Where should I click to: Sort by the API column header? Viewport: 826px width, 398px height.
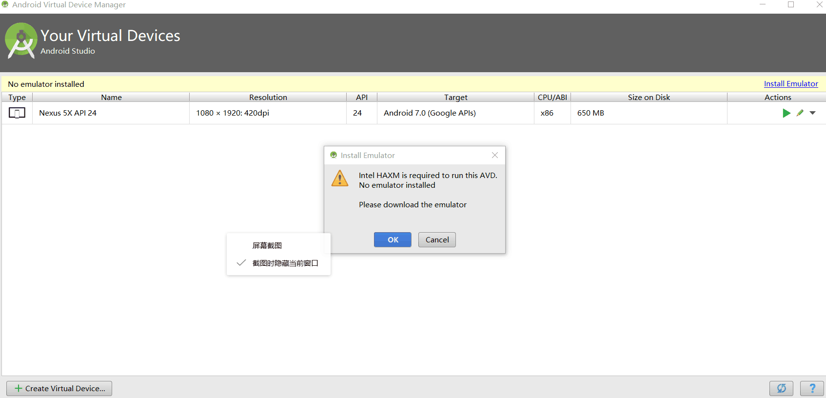pyautogui.click(x=362, y=97)
